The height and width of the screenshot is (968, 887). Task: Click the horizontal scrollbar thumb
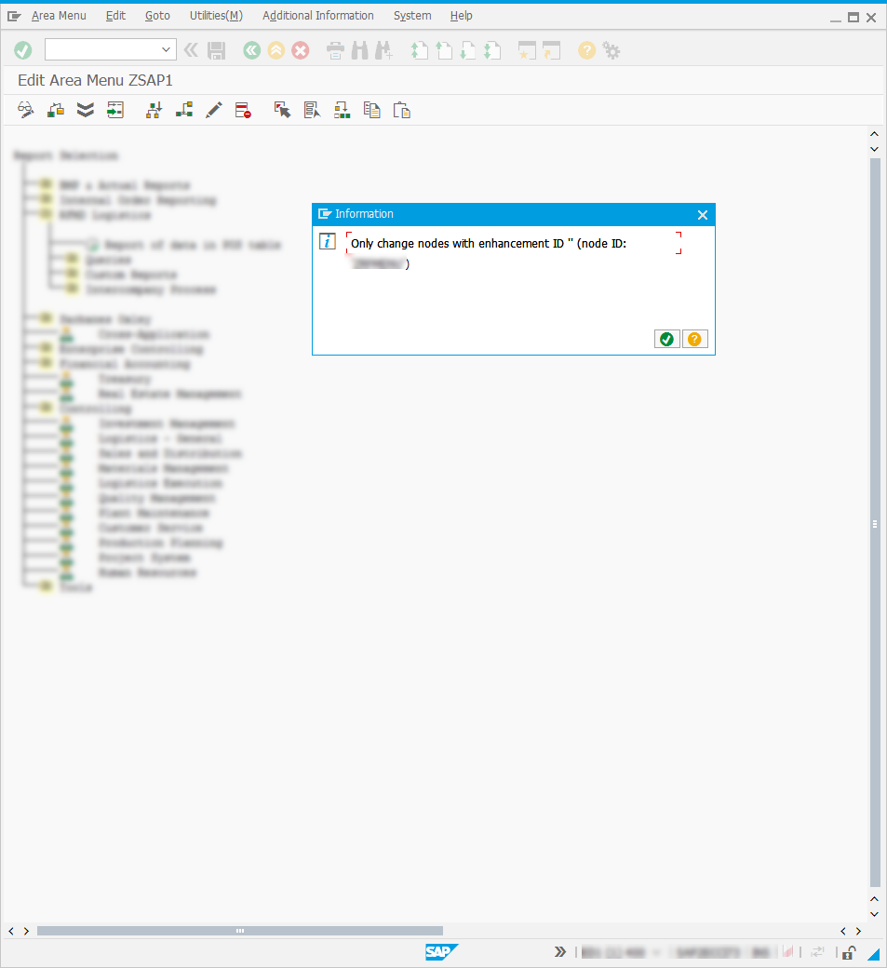click(239, 931)
